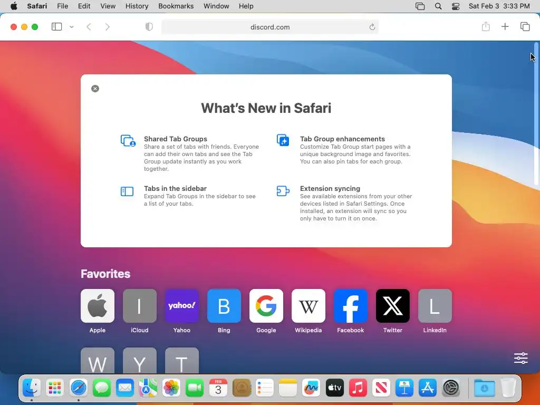
Task: Show the tab overview
Action: tap(525, 26)
